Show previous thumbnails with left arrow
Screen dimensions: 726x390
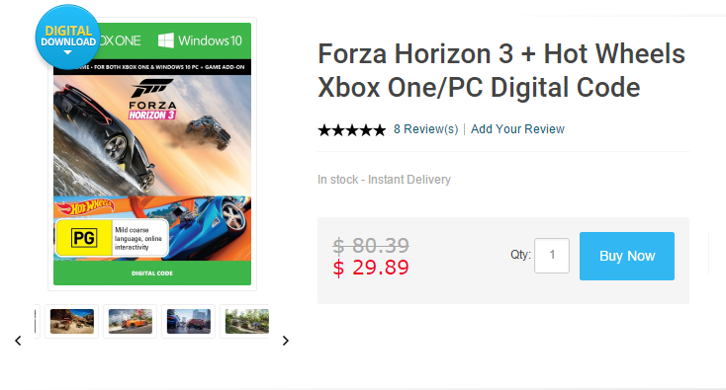[x=18, y=341]
